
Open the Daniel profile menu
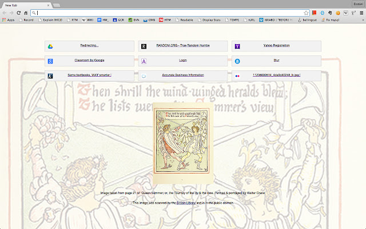(358, 4)
